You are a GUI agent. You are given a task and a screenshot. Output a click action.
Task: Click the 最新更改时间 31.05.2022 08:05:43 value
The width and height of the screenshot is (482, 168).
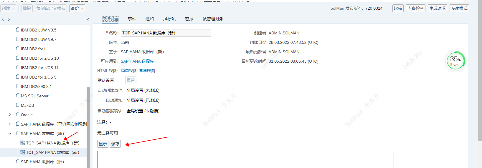293,61
